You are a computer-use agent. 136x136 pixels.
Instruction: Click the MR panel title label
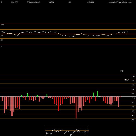point(121,71)
